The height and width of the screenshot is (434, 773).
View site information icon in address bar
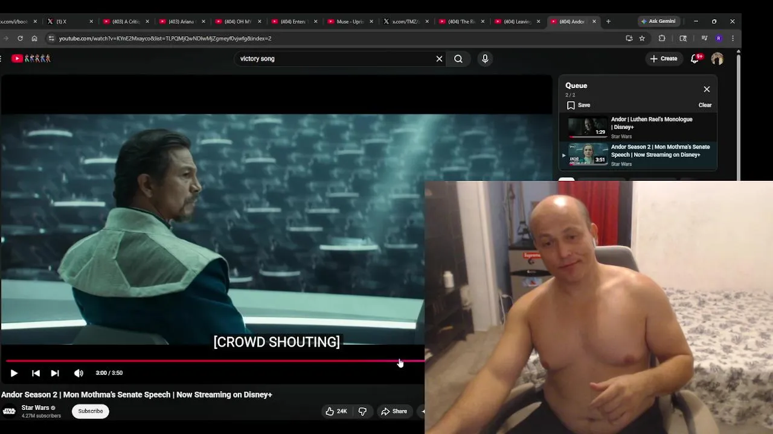point(51,38)
